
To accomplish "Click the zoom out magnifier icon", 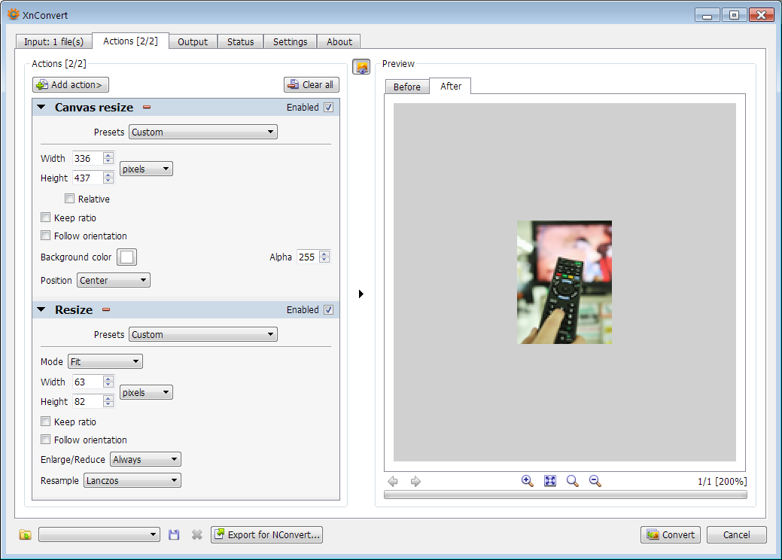I will [x=595, y=481].
